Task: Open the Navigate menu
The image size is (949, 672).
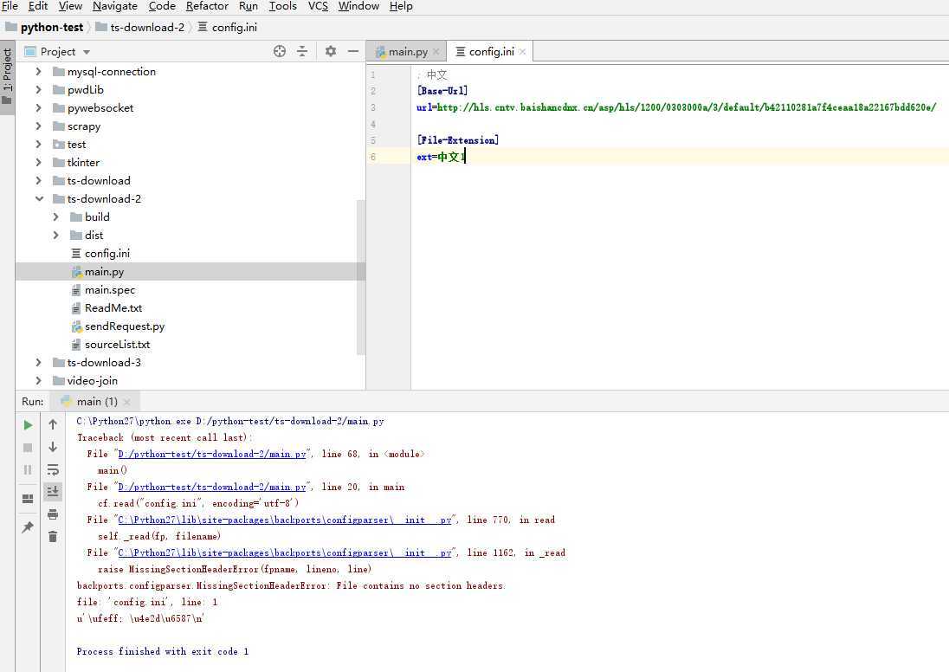Action: click(x=115, y=6)
